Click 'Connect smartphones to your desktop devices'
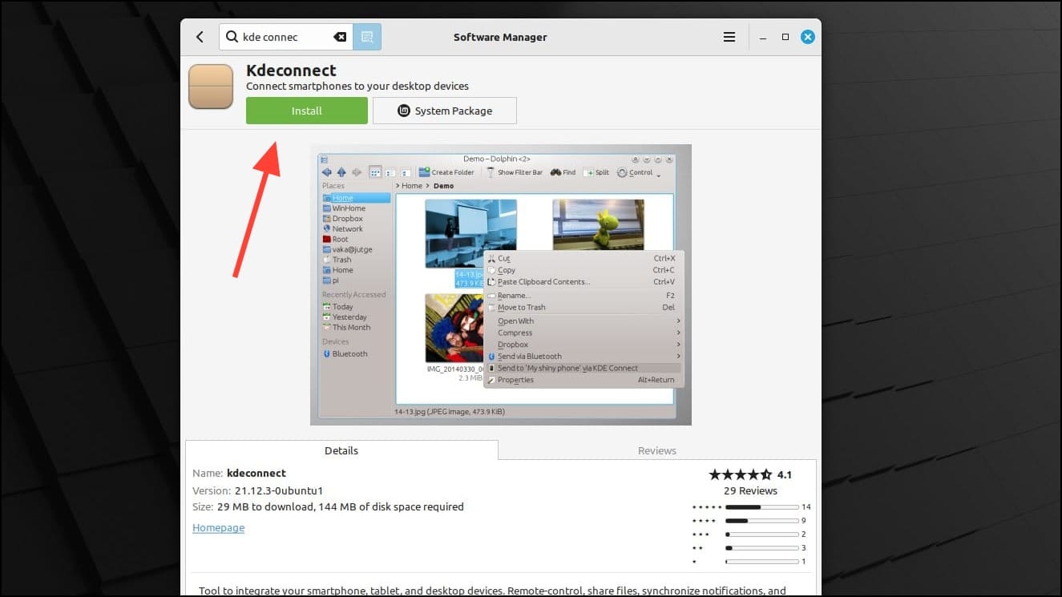The height and width of the screenshot is (597, 1062). (x=357, y=86)
